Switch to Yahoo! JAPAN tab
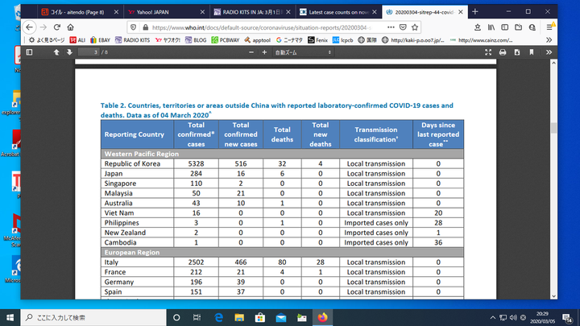This screenshot has height=326, width=580. click(164, 12)
